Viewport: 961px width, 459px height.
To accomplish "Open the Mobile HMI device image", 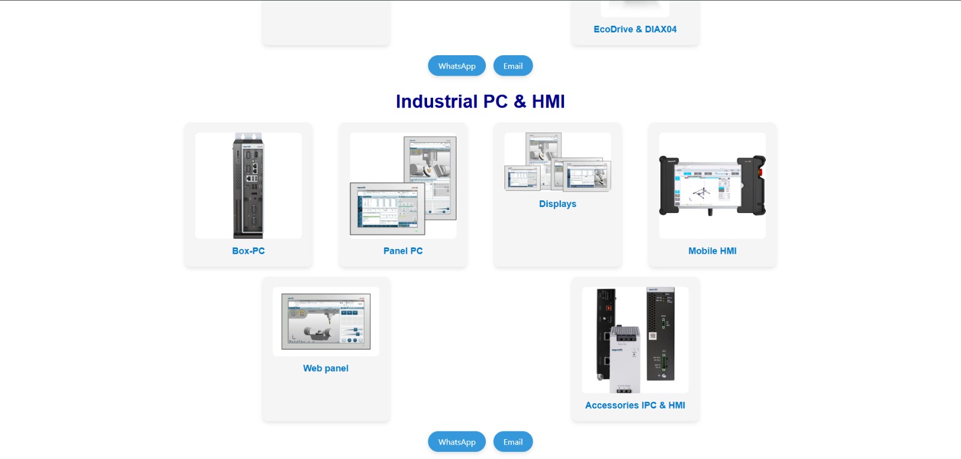I will point(712,185).
